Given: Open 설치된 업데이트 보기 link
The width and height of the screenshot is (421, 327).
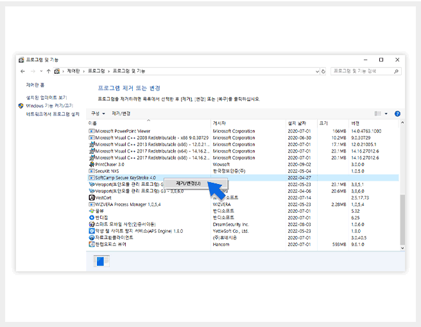Looking at the screenshot, I should pos(46,97).
